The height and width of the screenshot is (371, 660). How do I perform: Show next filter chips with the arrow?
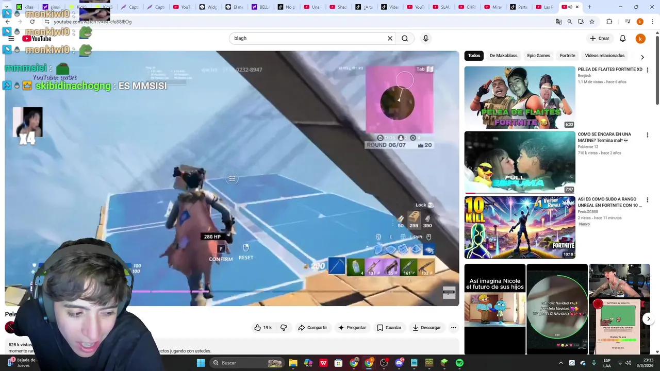(642, 57)
